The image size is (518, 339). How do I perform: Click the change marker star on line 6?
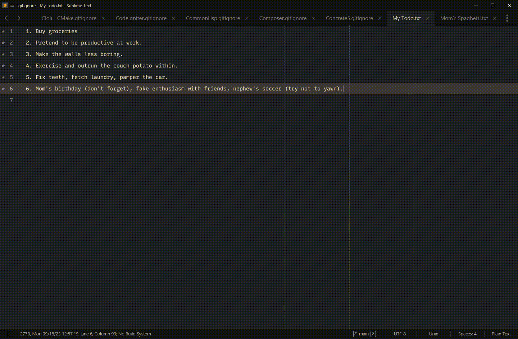[3, 89]
